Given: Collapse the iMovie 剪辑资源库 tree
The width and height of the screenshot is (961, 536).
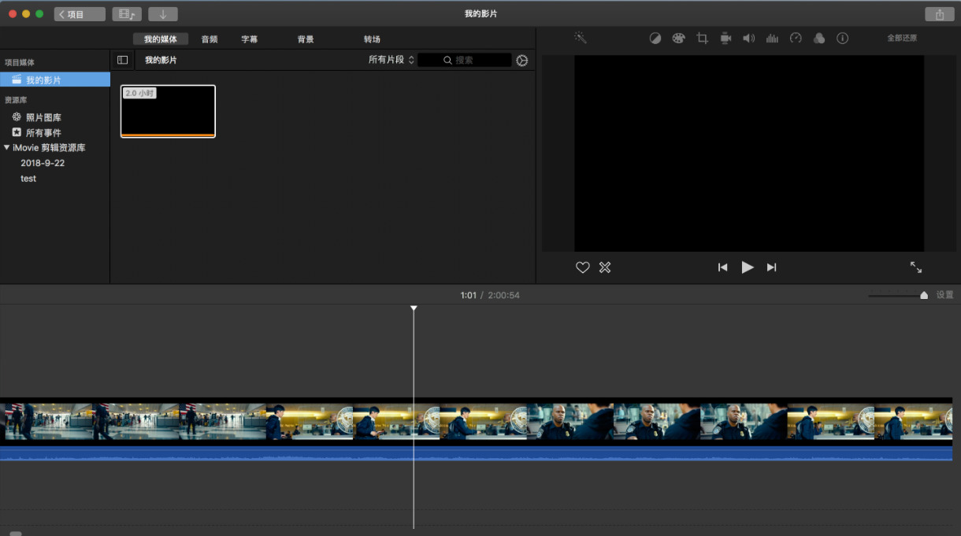Looking at the screenshot, I should 7,147.
